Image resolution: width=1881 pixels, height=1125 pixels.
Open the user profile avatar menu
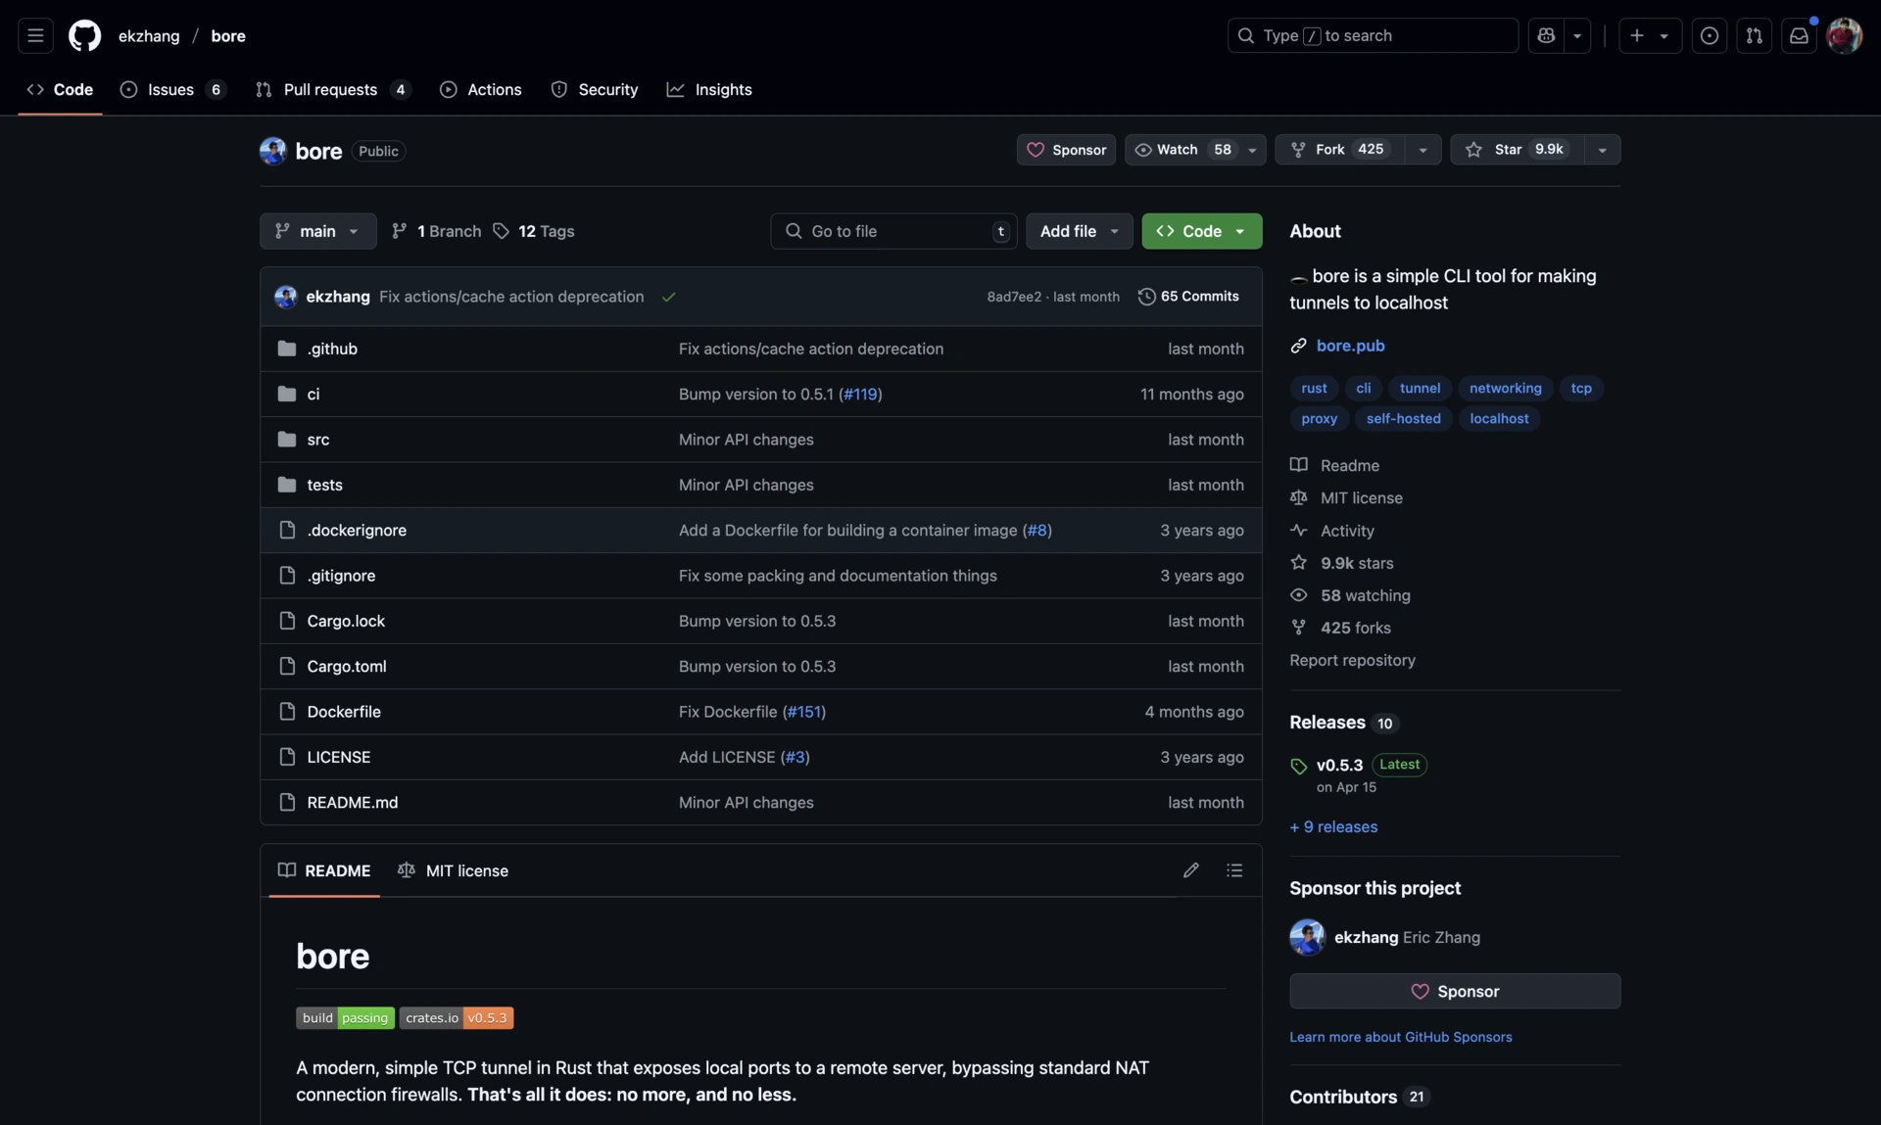[x=1844, y=35]
